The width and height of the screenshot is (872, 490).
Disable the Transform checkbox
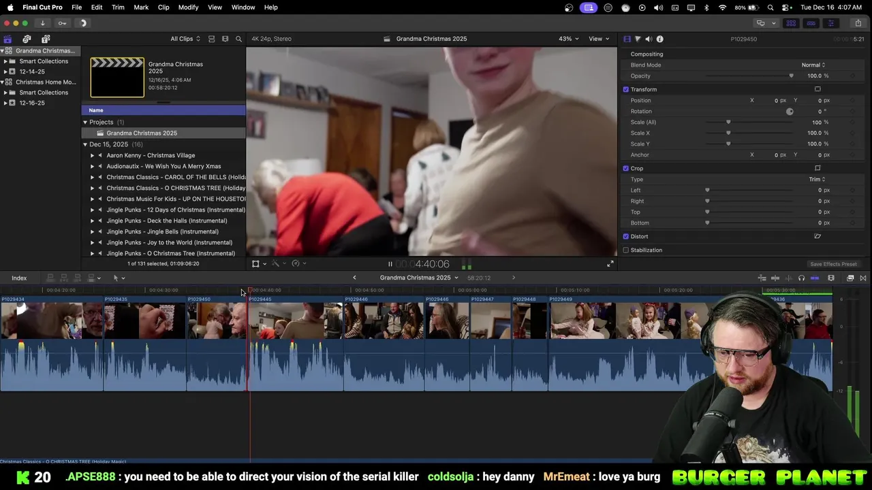pyautogui.click(x=625, y=89)
